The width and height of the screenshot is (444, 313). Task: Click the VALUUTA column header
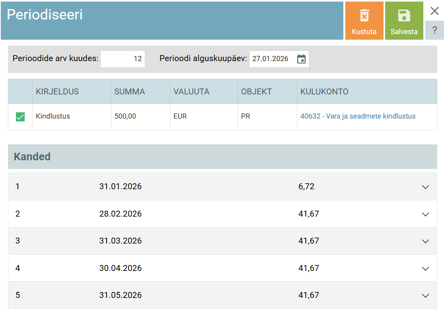tap(204, 92)
